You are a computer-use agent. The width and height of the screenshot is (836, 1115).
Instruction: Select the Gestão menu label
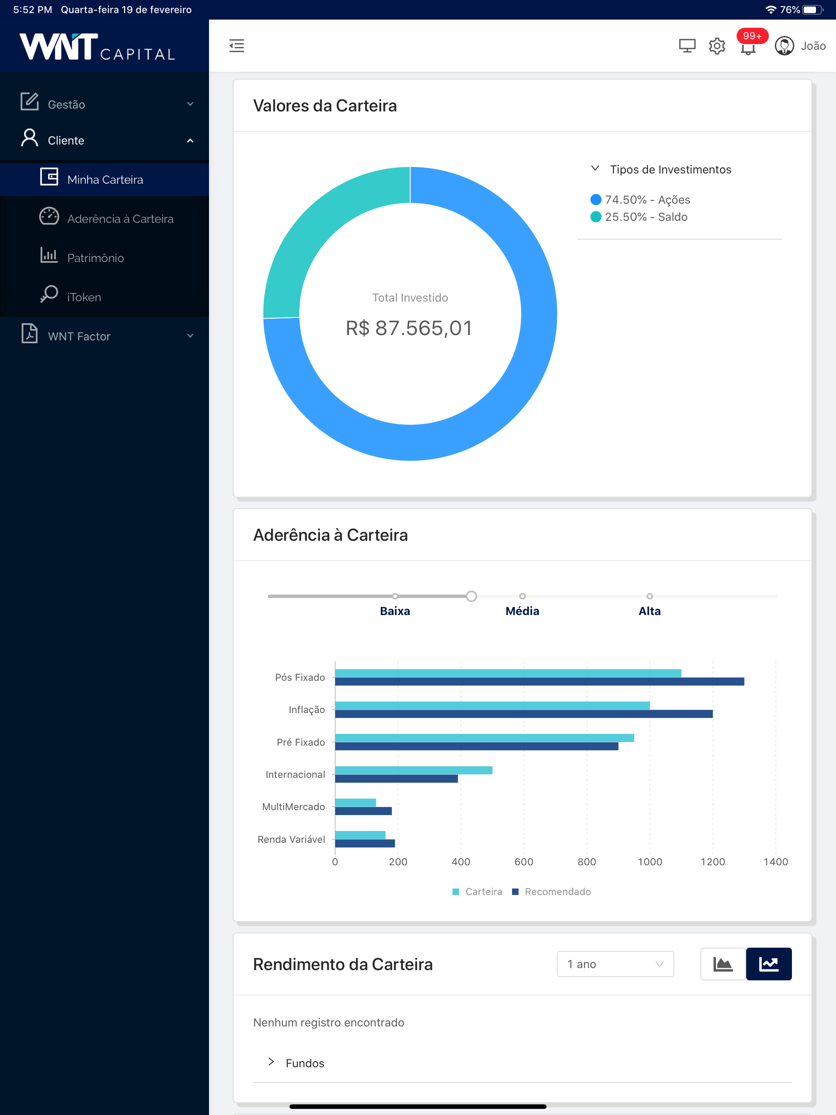pos(66,104)
